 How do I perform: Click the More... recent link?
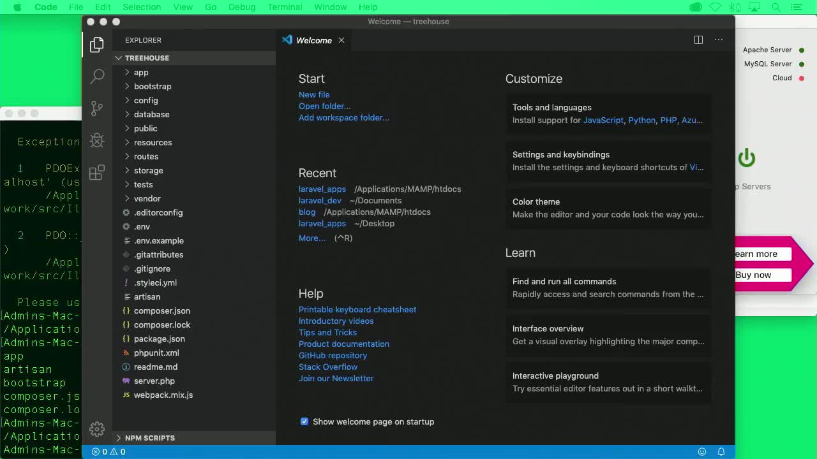[312, 238]
